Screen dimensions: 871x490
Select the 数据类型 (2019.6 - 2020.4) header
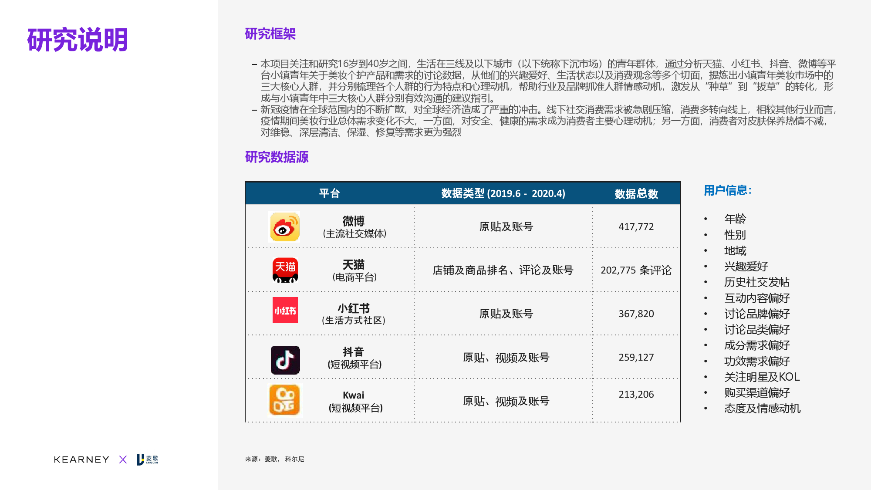click(503, 193)
